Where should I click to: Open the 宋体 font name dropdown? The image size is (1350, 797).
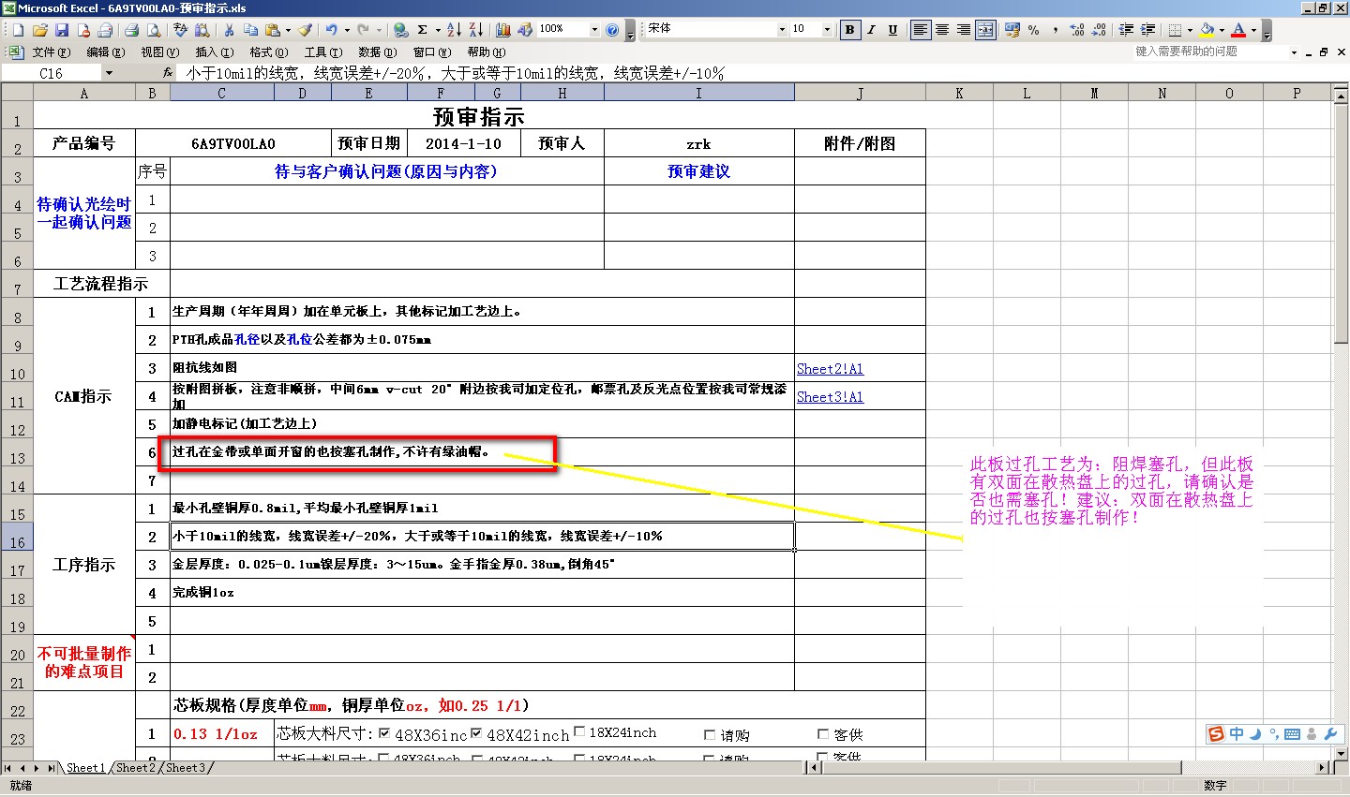(x=782, y=30)
